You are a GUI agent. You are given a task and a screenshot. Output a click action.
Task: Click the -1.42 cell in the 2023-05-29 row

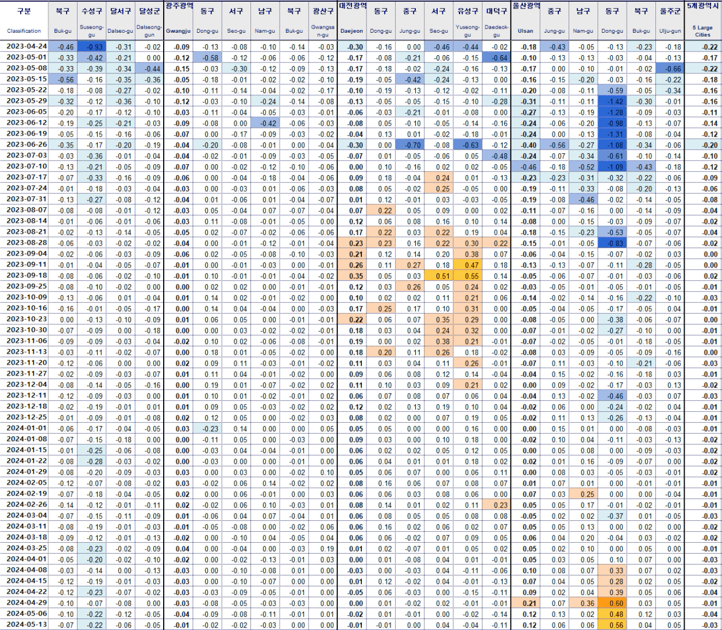point(612,101)
